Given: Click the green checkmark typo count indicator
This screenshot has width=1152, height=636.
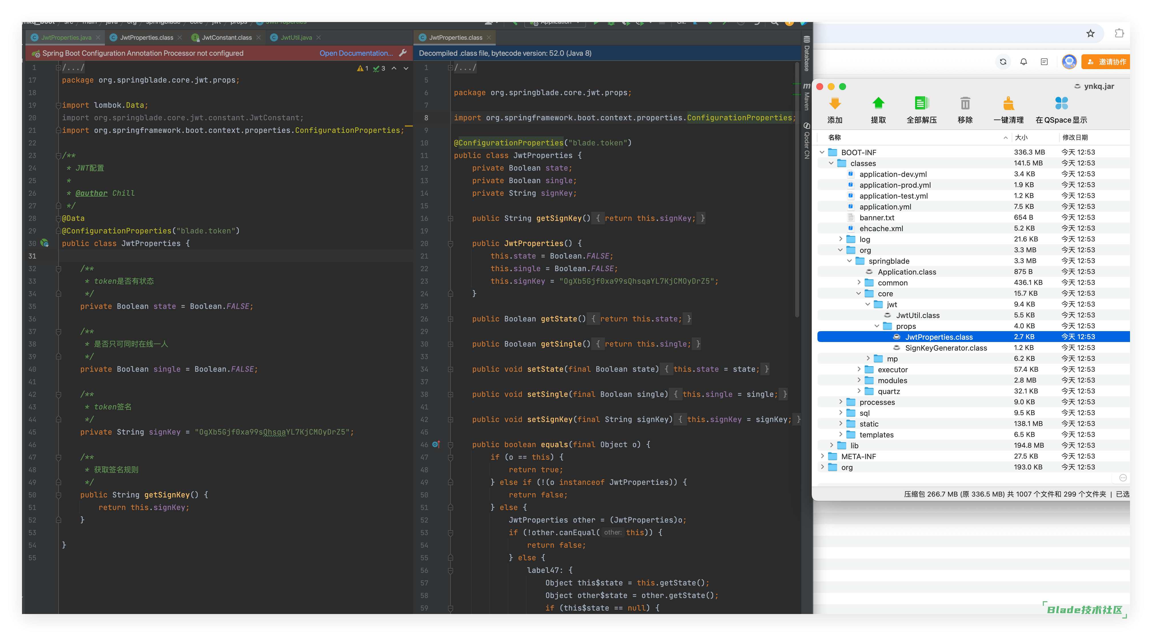Looking at the screenshot, I should [x=379, y=69].
